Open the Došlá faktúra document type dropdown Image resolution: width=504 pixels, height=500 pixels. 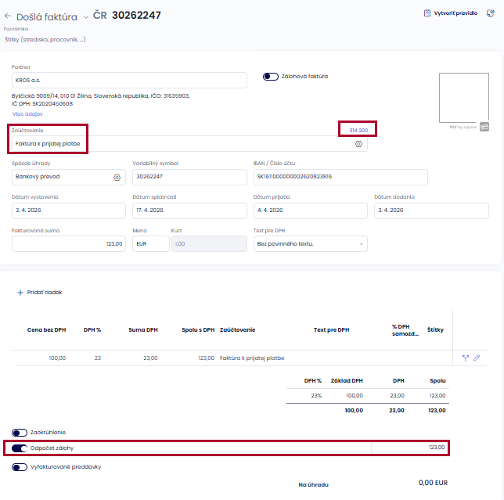click(86, 16)
